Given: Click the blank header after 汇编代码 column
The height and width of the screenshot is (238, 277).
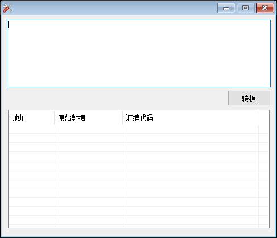Looking at the screenshot, I should [263, 118].
